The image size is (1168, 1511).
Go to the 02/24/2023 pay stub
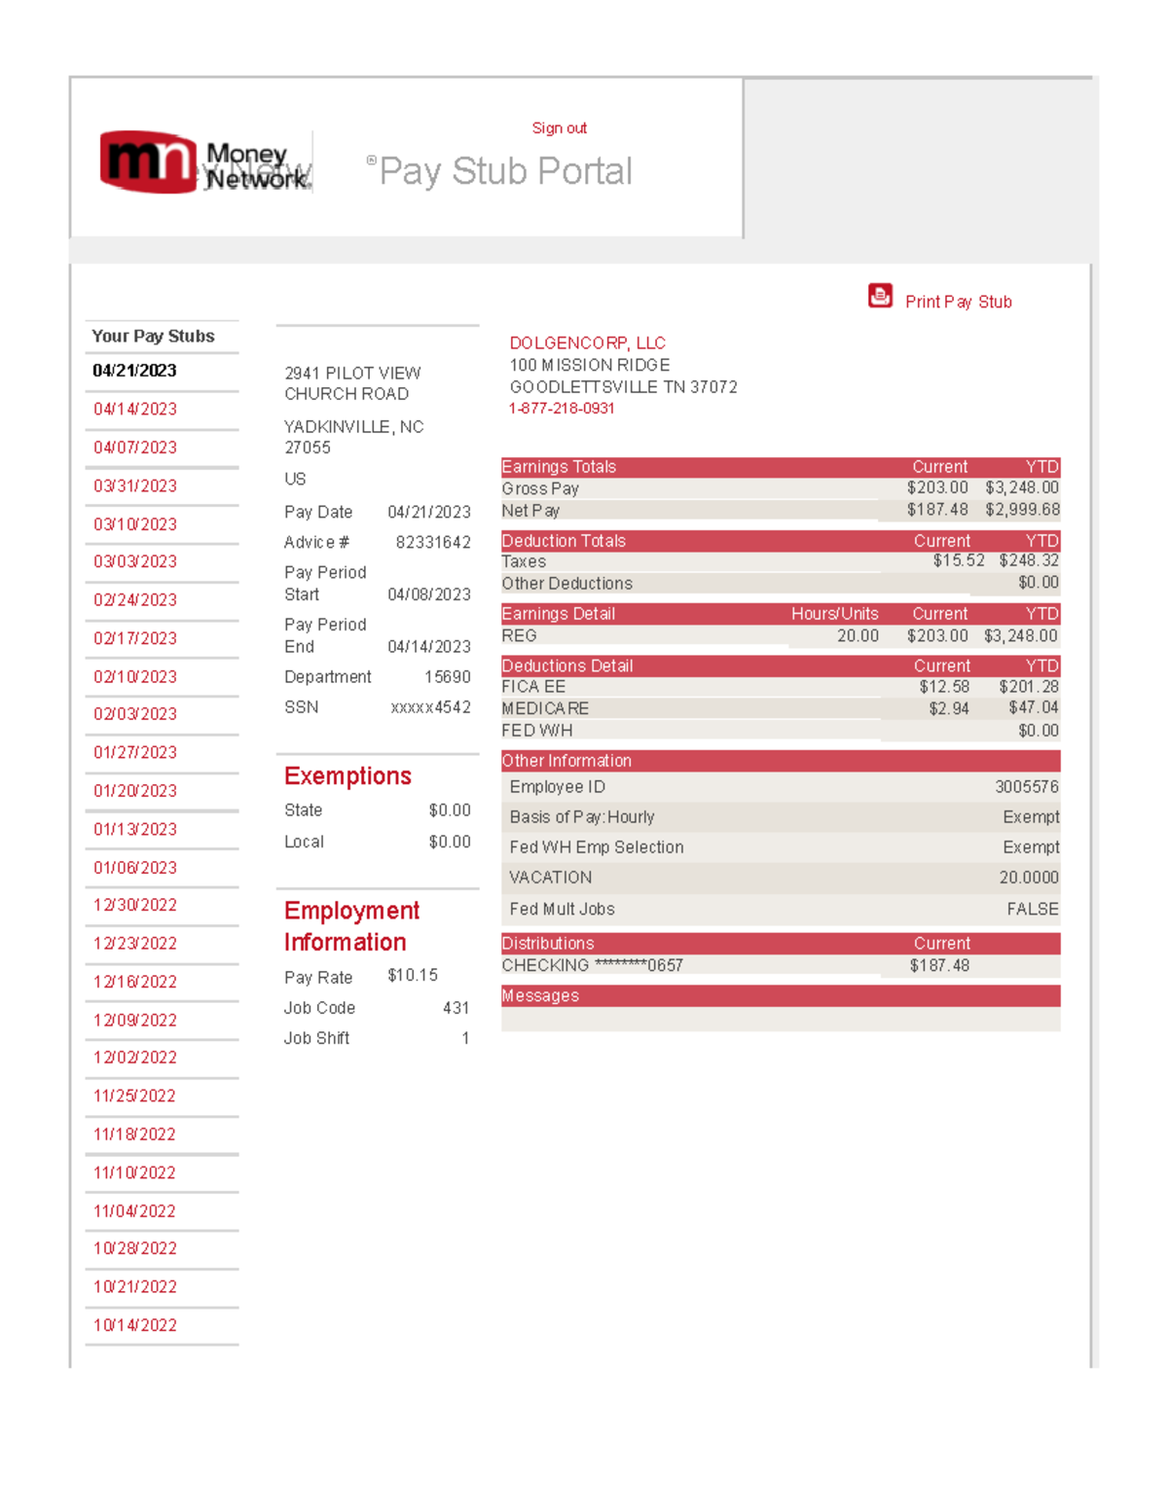[x=135, y=600]
